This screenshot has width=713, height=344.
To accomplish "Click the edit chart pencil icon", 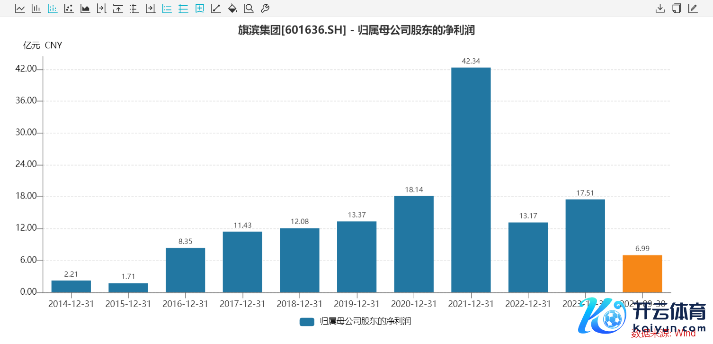I will pos(693,9).
